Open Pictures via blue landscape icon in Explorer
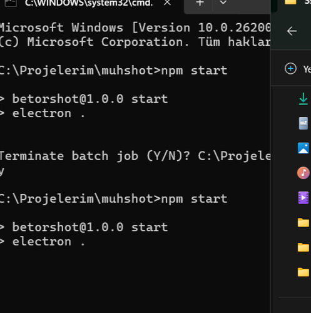Viewport: 311px width, 313px height. tap(303, 148)
